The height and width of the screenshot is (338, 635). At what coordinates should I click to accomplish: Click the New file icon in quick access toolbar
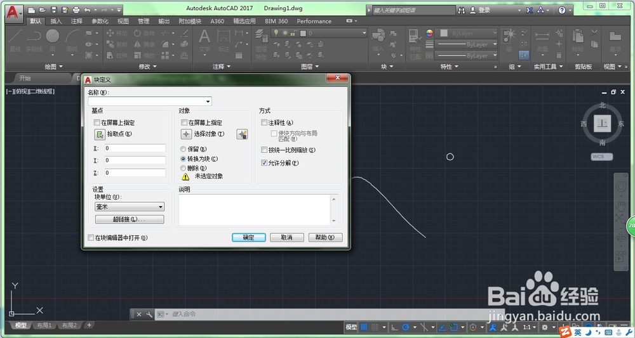click(32, 10)
